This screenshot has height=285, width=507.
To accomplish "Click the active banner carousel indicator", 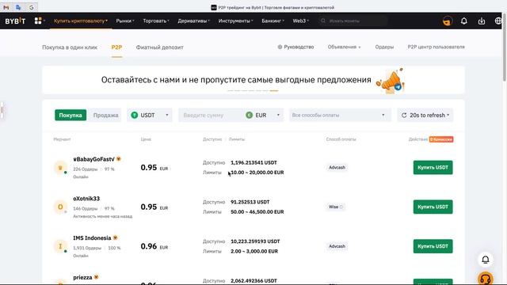I will pos(274,90).
